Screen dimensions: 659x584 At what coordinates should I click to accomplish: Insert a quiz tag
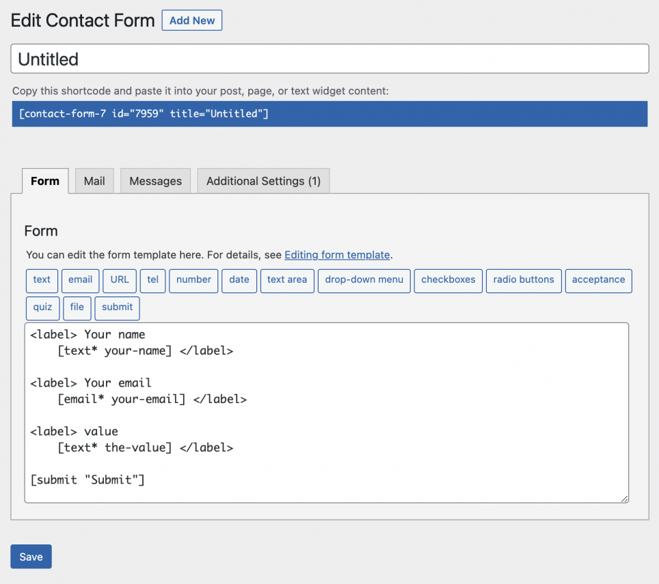coord(42,308)
